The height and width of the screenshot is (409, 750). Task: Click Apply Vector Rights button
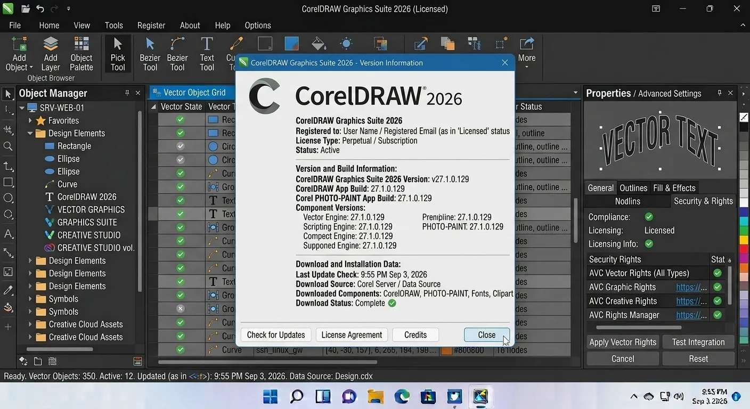(623, 342)
